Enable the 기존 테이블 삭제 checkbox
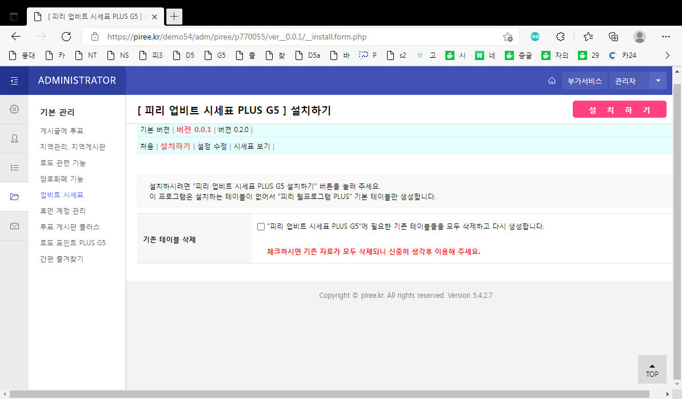682x399 pixels. pos(261,226)
